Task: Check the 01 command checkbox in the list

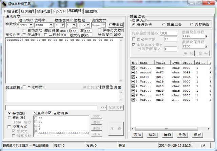Action: point(36,121)
